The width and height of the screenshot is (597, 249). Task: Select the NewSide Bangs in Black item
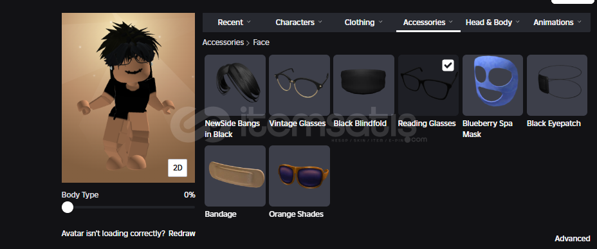pyautogui.click(x=235, y=85)
